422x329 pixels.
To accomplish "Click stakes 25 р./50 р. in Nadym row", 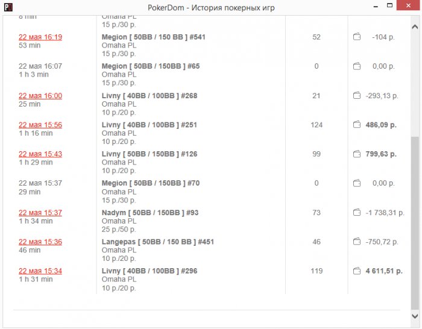I will tap(119, 230).
